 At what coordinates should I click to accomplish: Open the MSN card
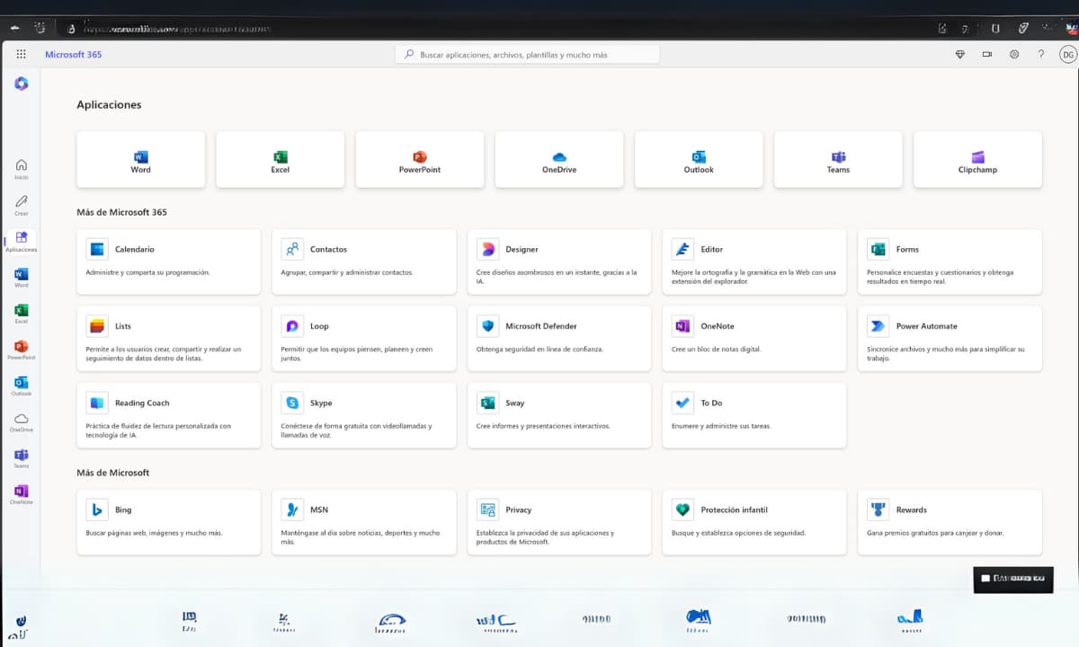click(x=364, y=522)
